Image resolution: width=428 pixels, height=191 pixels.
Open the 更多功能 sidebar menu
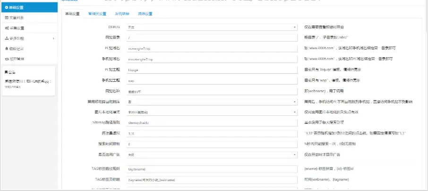click(29, 38)
